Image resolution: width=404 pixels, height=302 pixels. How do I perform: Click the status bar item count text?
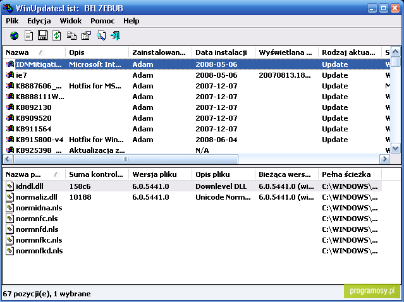(x=47, y=294)
